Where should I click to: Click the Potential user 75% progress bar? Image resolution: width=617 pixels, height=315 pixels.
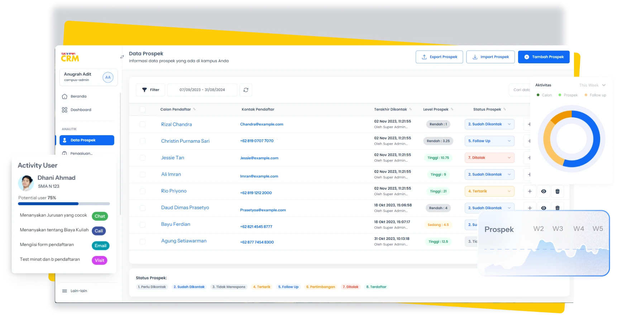click(x=64, y=204)
